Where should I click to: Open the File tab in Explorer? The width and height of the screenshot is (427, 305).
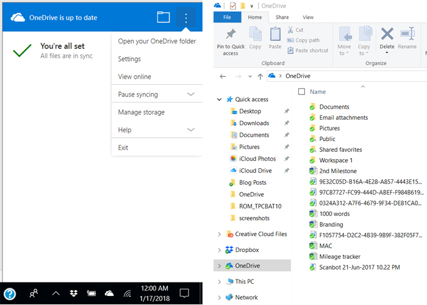pos(227,17)
